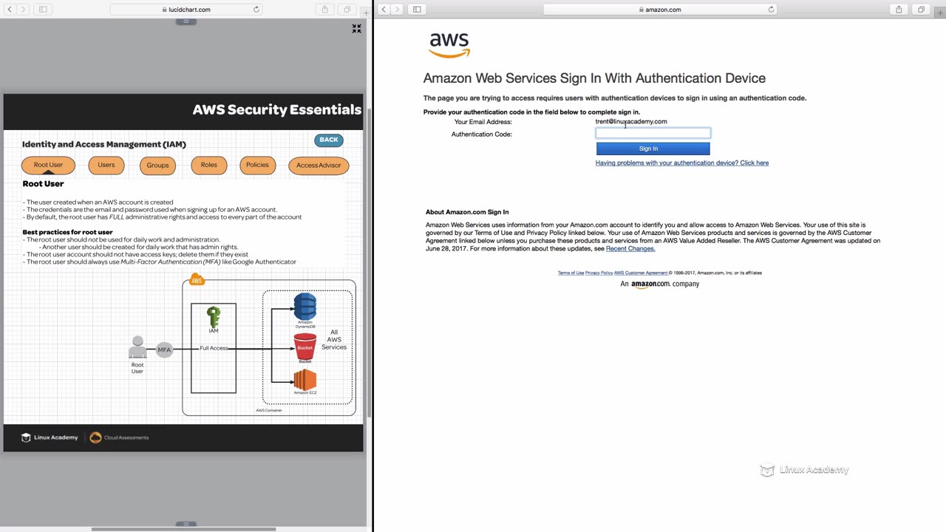Click the amazon.com company logo in footer
This screenshot has height=532, width=946.
[660, 284]
